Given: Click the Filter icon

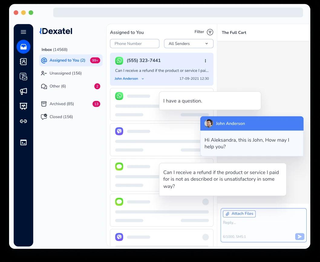Looking at the screenshot, I should 210,32.
